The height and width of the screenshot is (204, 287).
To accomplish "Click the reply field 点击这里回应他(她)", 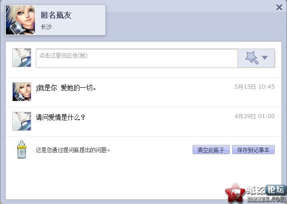I will (x=137, y=58).
